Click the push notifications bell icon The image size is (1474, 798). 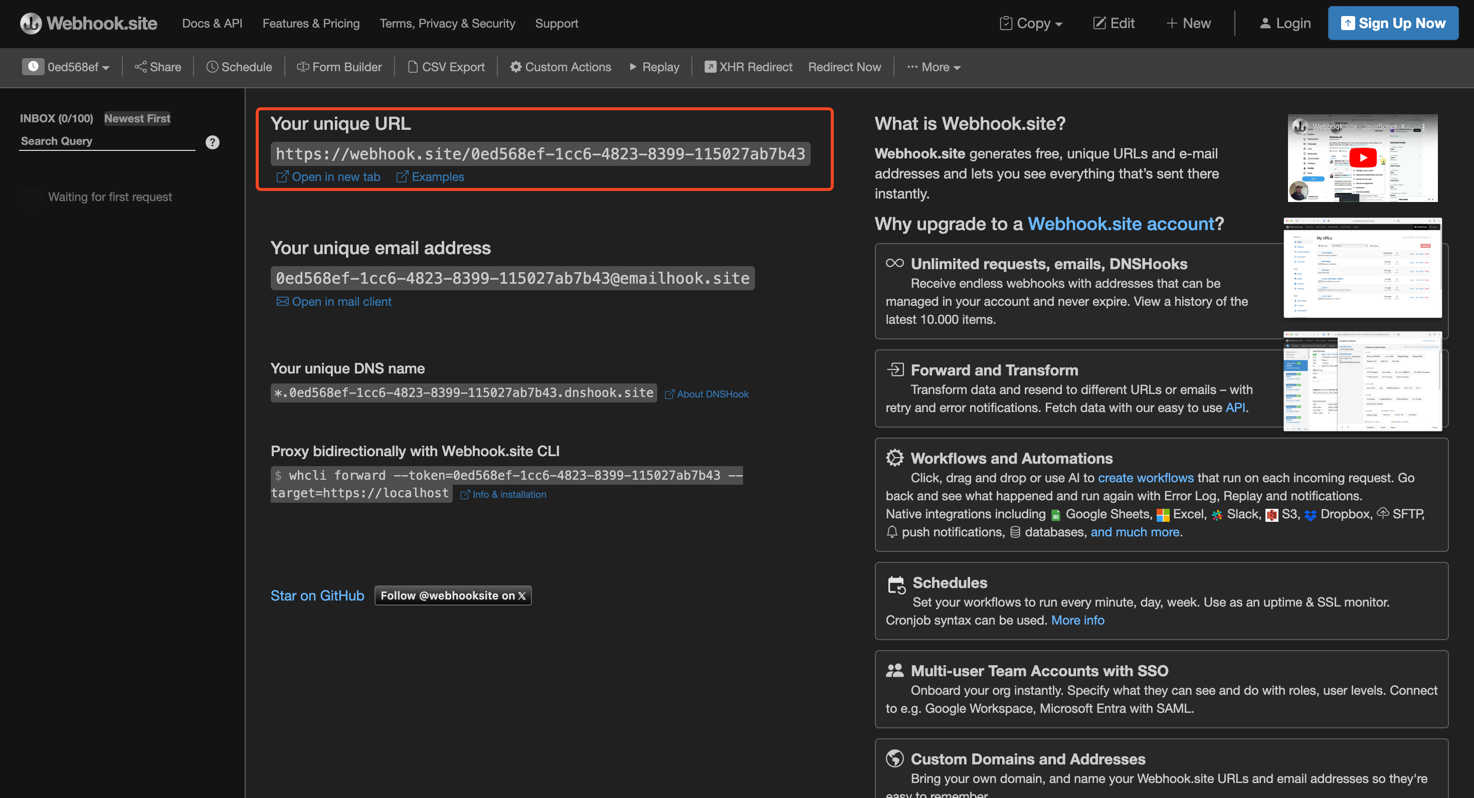[x=891, y=532]
